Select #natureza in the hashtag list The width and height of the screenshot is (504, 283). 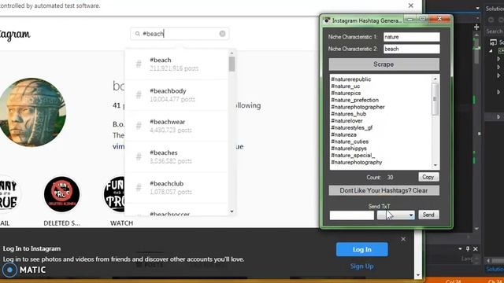pyautogui.click(x=343, y=134)
